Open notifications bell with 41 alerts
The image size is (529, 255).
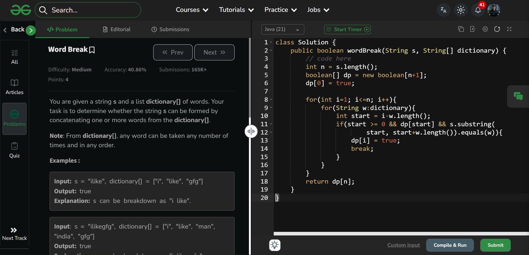point(478,9)
